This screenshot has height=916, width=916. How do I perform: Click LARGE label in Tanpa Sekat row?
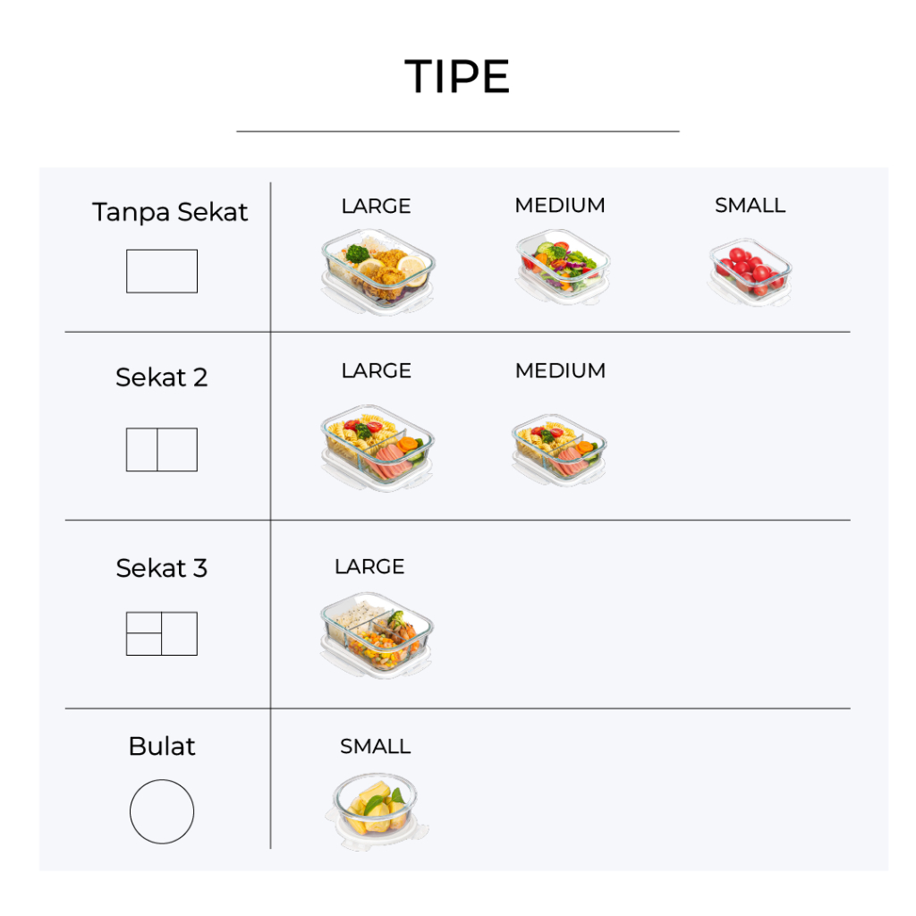[376, 206]
